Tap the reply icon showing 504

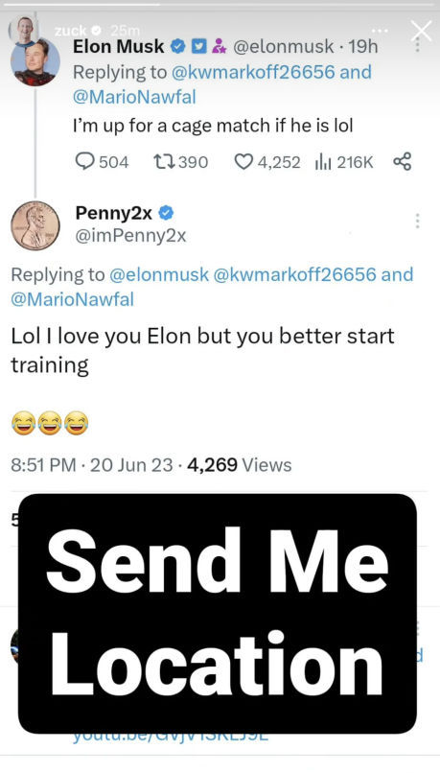click(x=84, y=162)
